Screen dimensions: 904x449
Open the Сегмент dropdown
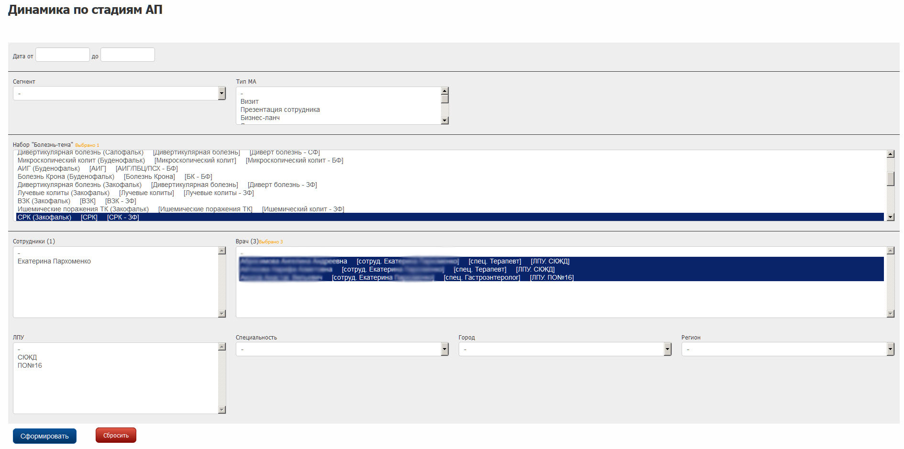coord(119,94)
